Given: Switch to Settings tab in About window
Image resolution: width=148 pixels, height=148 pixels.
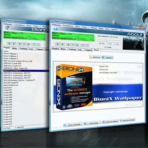Looking at the screenshot, I should pos(72,49).
